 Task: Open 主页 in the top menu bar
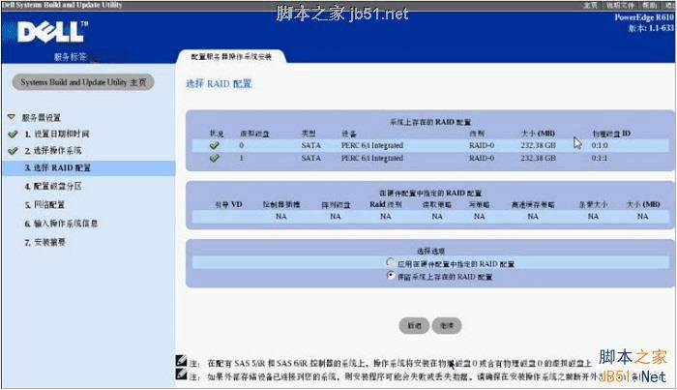[590, 5]
